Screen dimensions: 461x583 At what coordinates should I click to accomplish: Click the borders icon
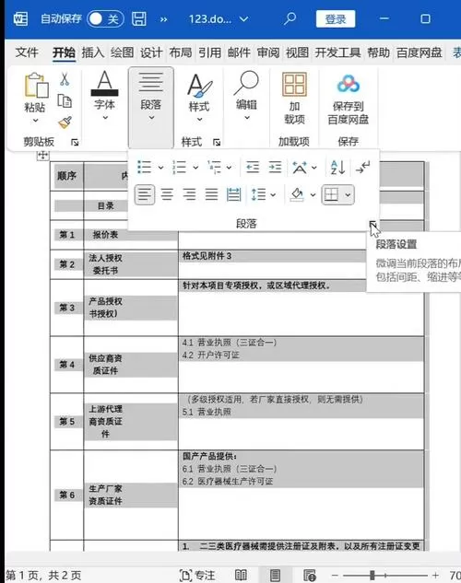331,194
